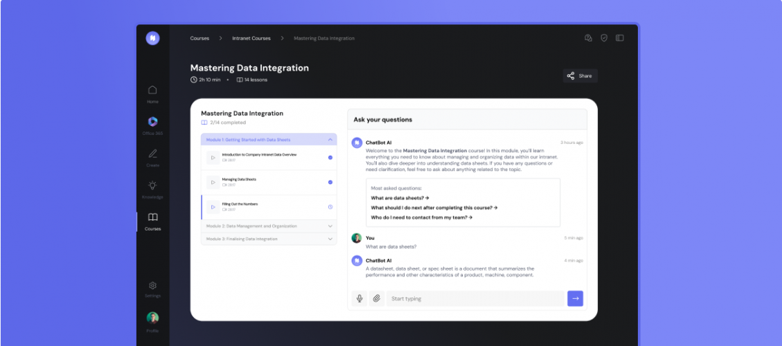The width and height of the screenshot is (782, 346).
Task: Expand Module 2: Data Management and Organization
Action: 269,226
